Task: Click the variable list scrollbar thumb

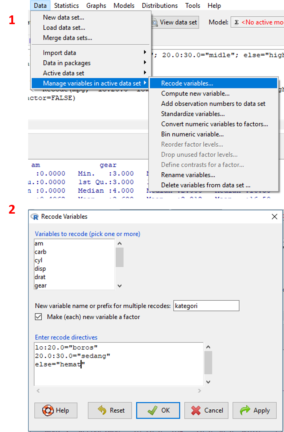Action: pos(120,257)
